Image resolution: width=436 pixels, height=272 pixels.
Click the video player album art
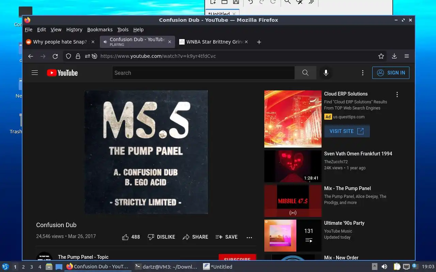(146, 152)
